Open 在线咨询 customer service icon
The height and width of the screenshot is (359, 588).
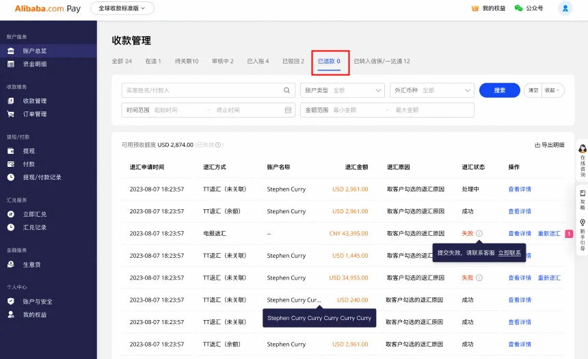582,149
